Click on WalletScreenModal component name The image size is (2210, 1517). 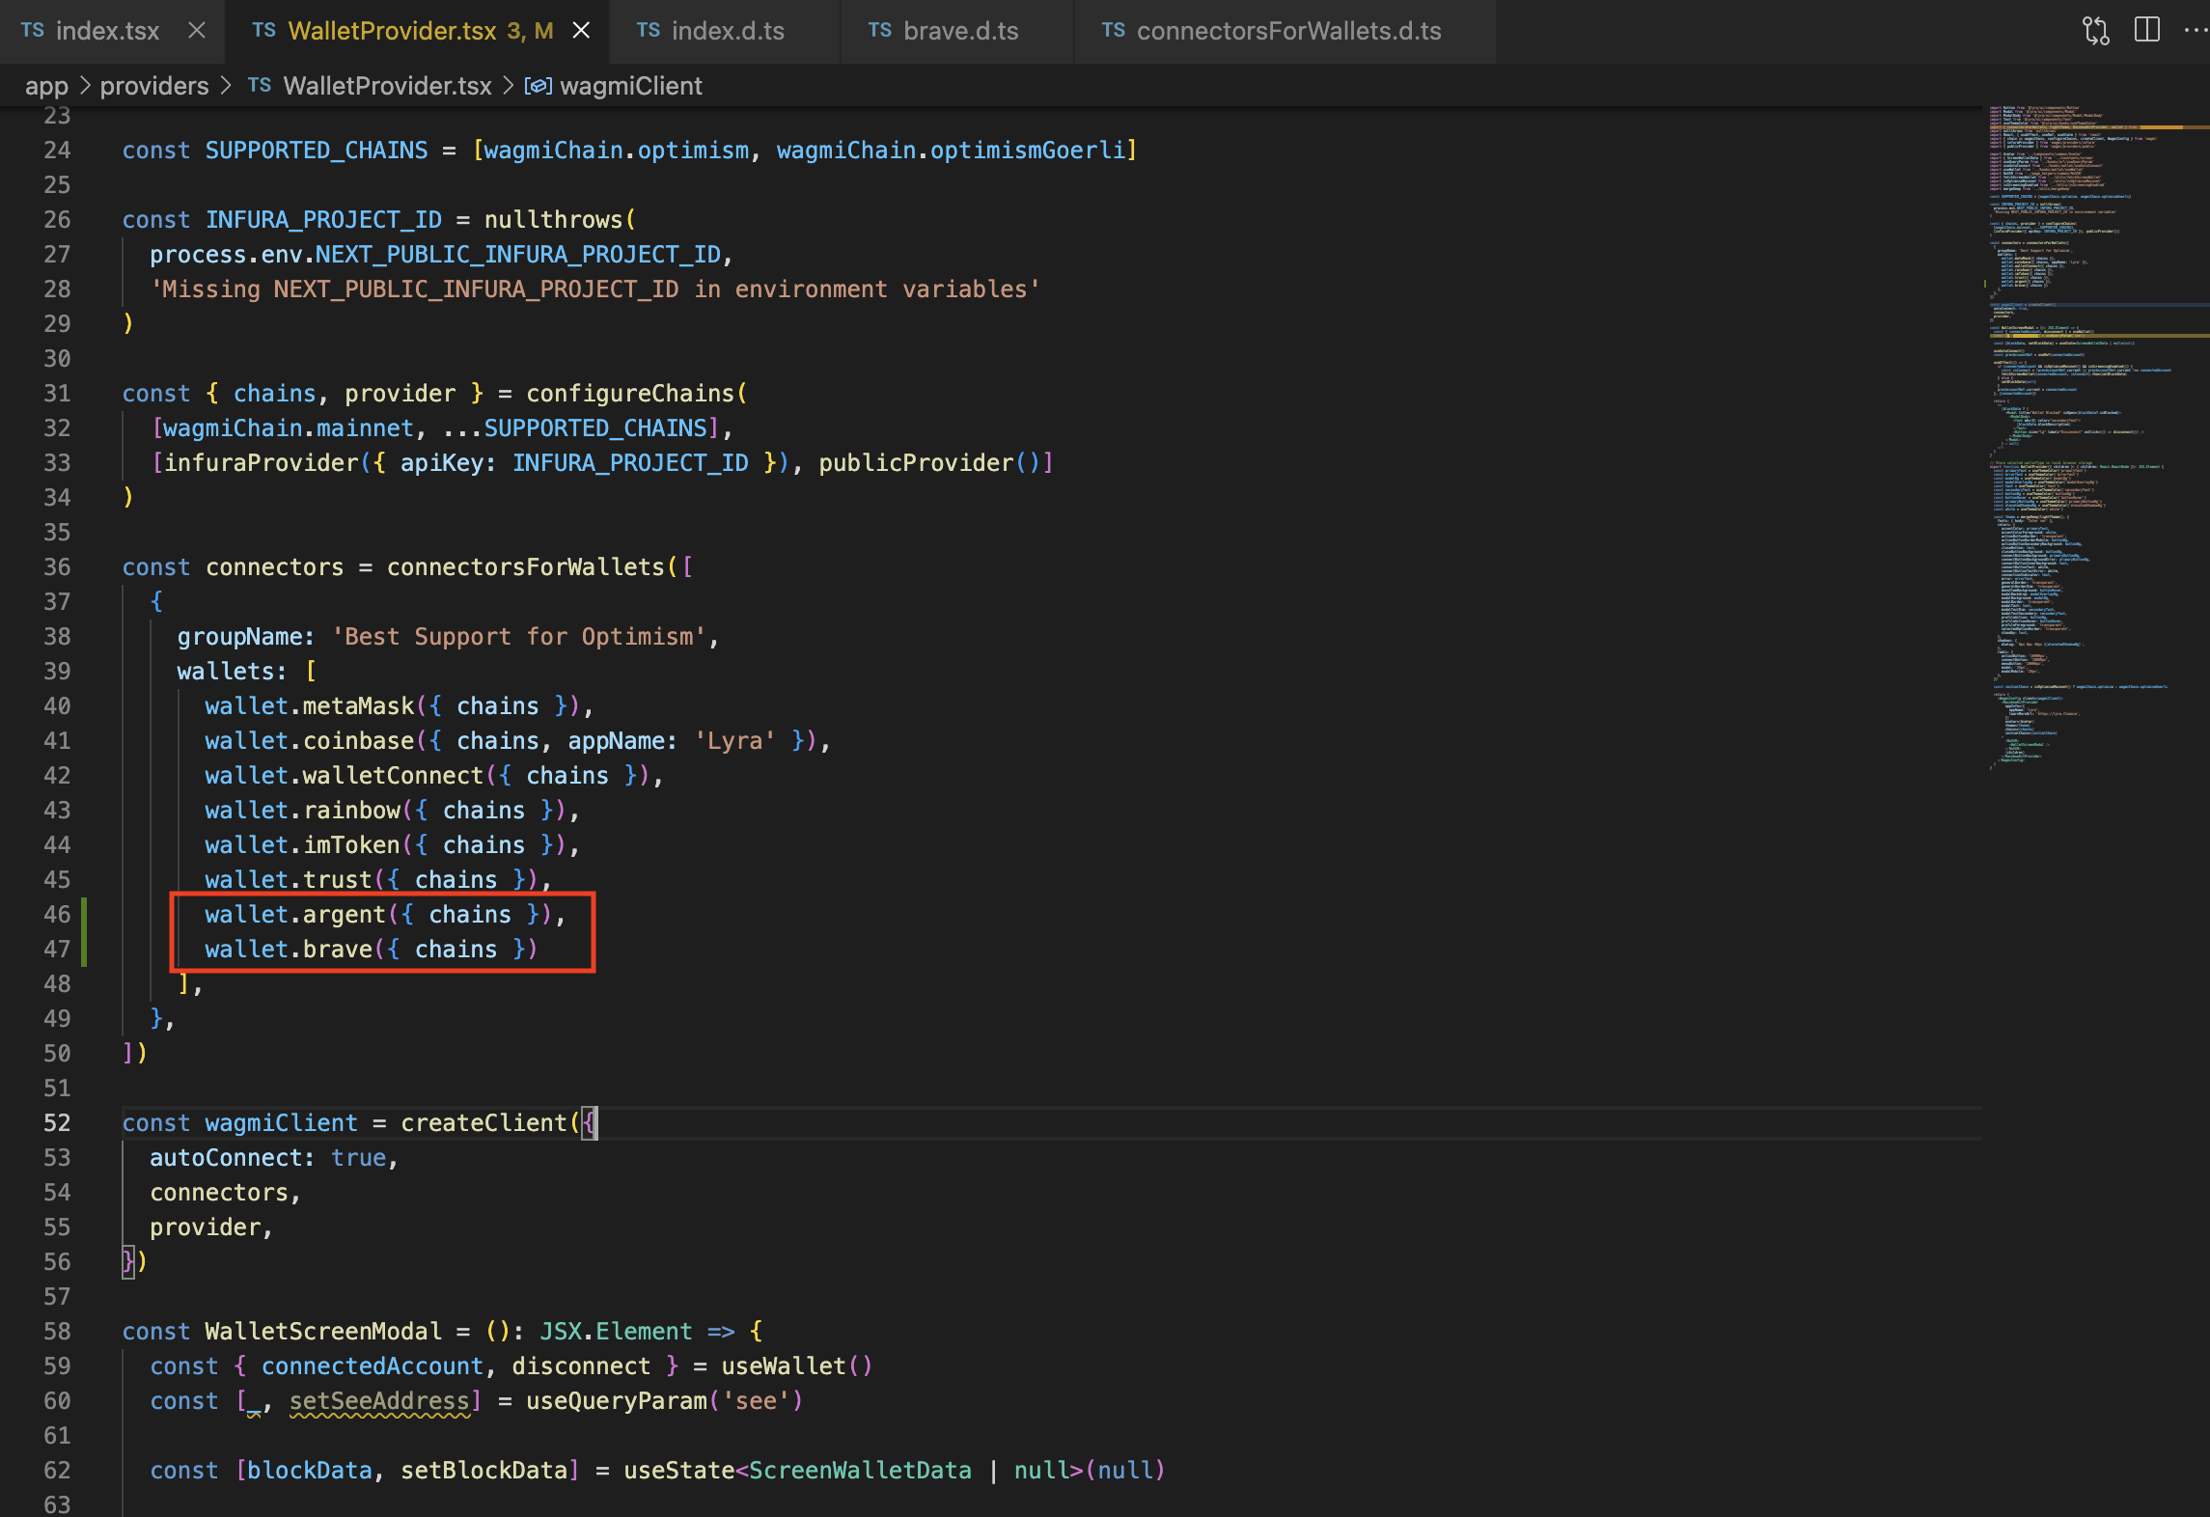point(323,1332)
